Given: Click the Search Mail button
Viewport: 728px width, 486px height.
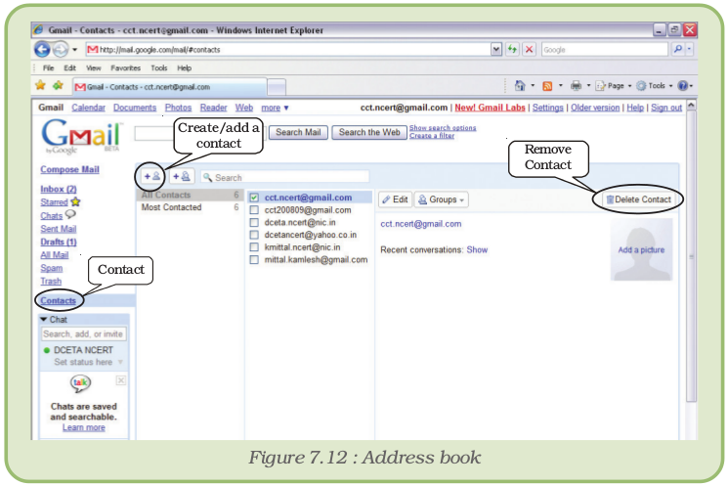Looking at the screenshot, I should tap(298, 132).
